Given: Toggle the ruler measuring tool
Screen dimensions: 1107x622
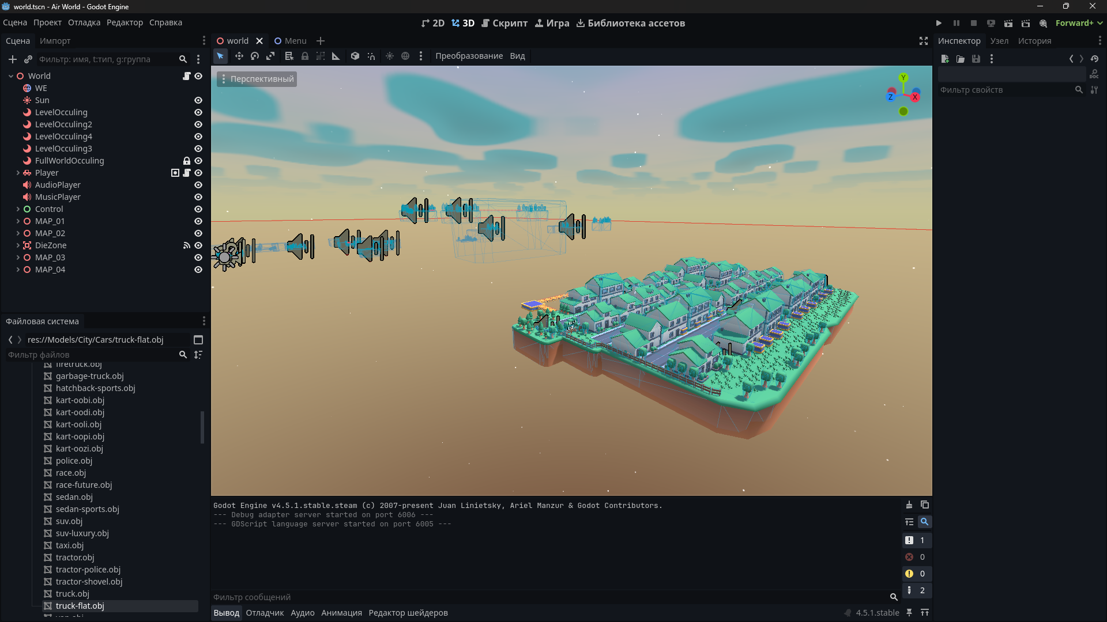Looking at the screenshot, I should point(336,56).
